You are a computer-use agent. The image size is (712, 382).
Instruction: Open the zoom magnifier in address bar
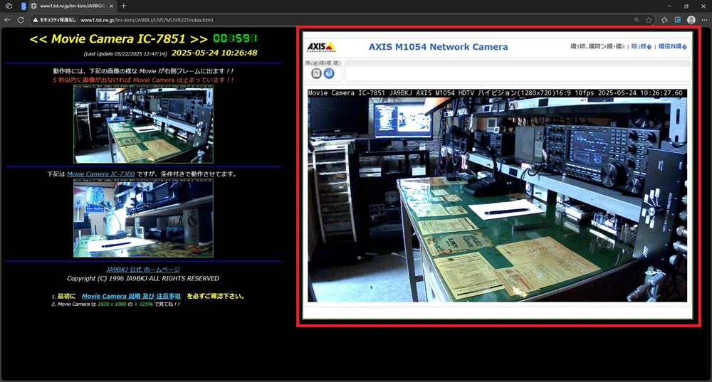point(637,20)
